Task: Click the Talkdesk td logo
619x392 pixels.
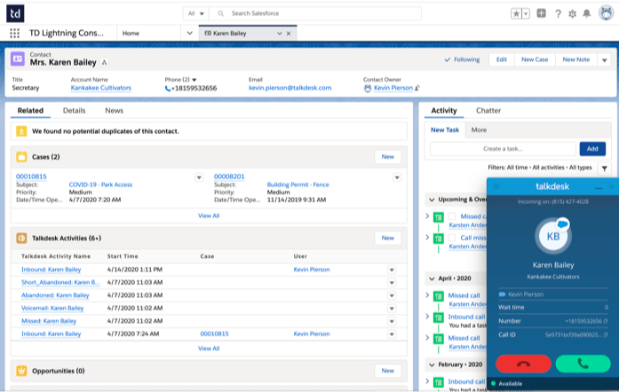Action: pos(15,14)
